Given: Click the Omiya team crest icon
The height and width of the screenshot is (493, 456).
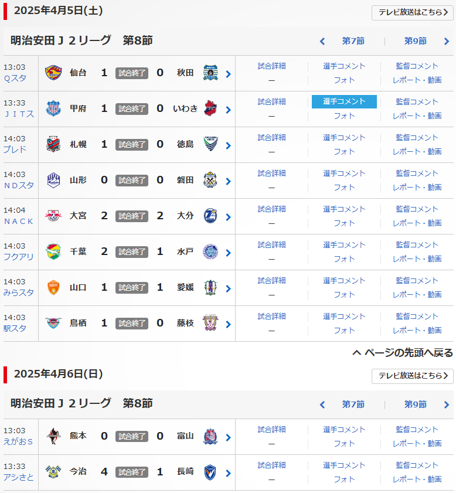Looking at the screenshot, I should pos(53,216).
